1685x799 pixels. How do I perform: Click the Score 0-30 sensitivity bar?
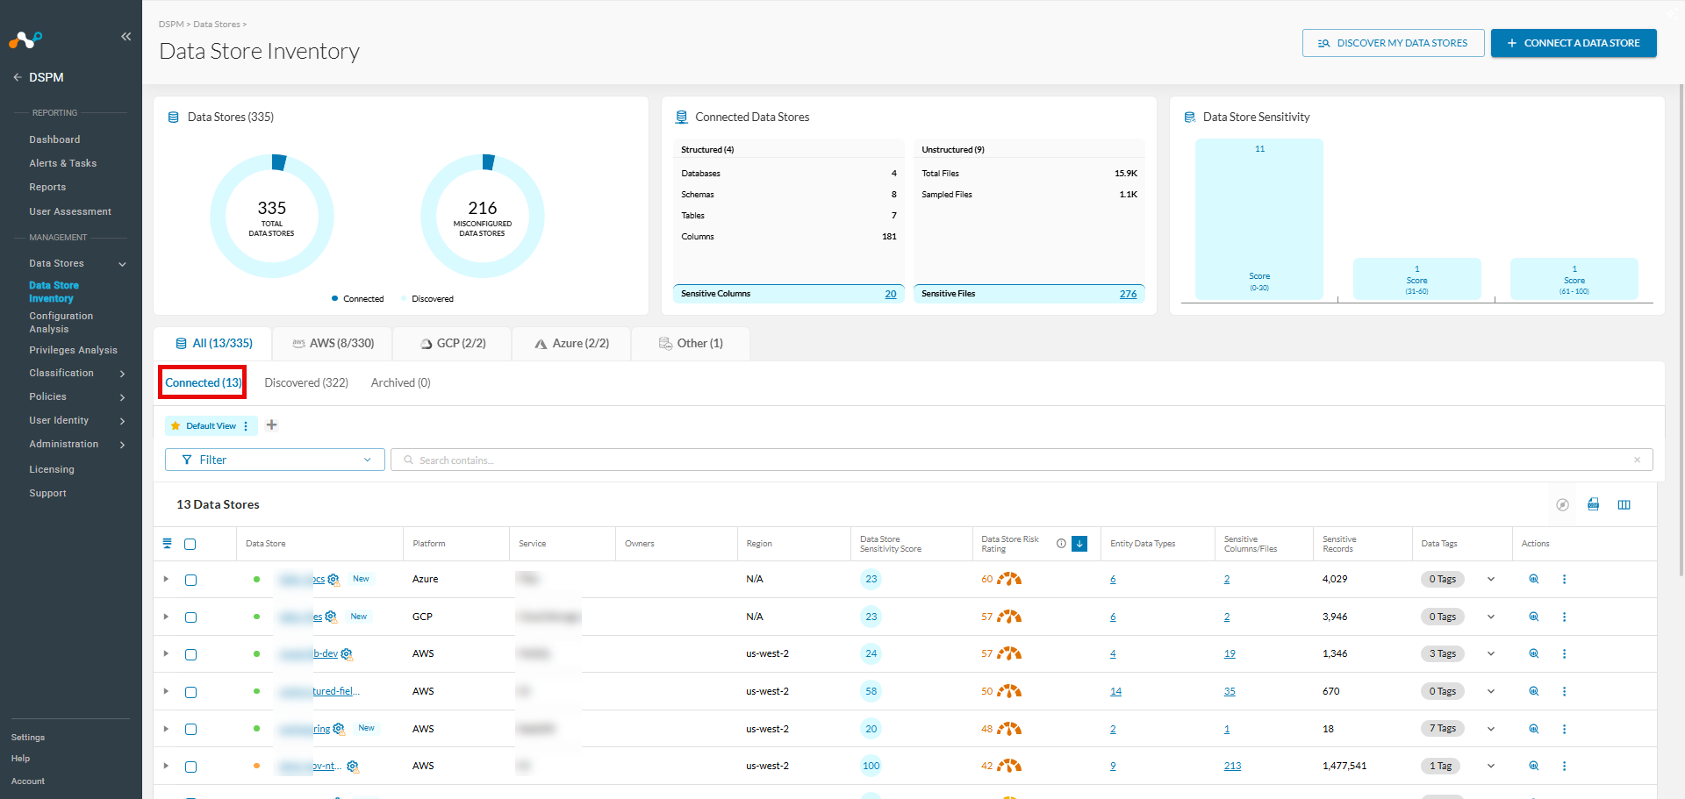coord(1258,218)
